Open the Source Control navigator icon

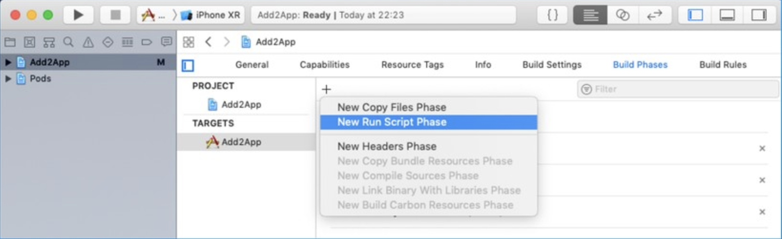click(30, 42)
